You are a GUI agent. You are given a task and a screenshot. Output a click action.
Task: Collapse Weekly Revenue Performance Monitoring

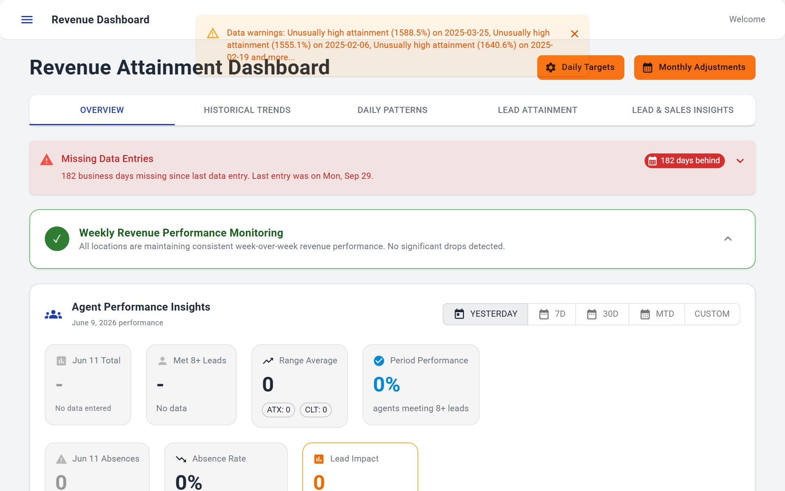click(728, 239)
